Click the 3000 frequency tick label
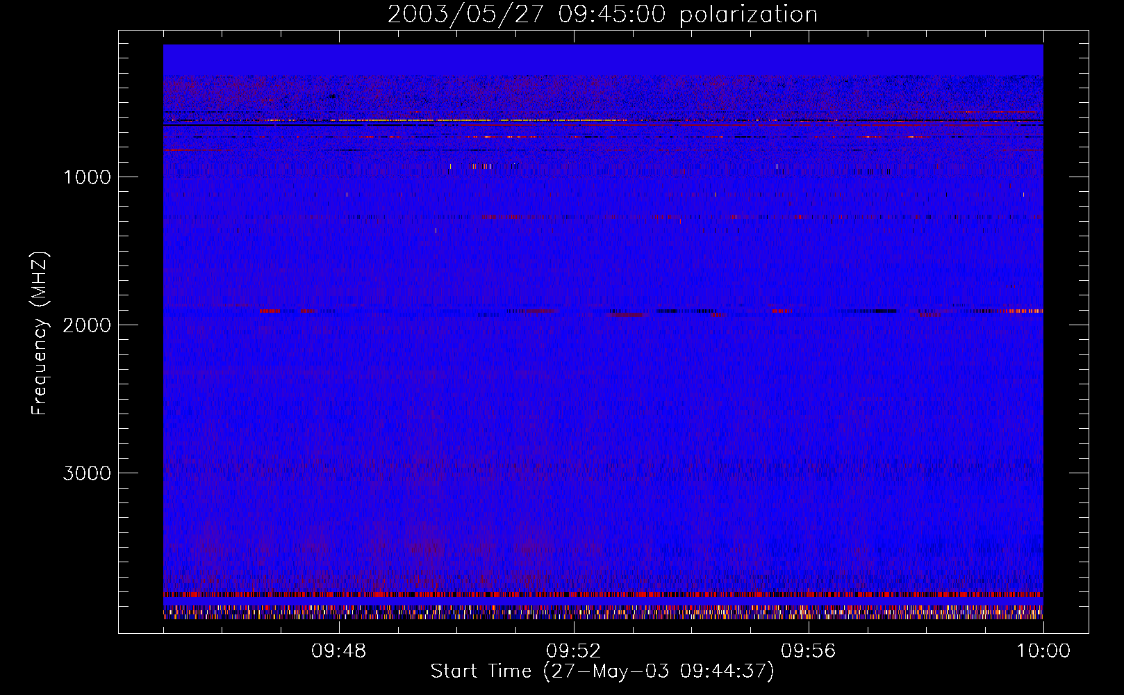Screen dimensions: 1124x695 click(x=87, y=473)
